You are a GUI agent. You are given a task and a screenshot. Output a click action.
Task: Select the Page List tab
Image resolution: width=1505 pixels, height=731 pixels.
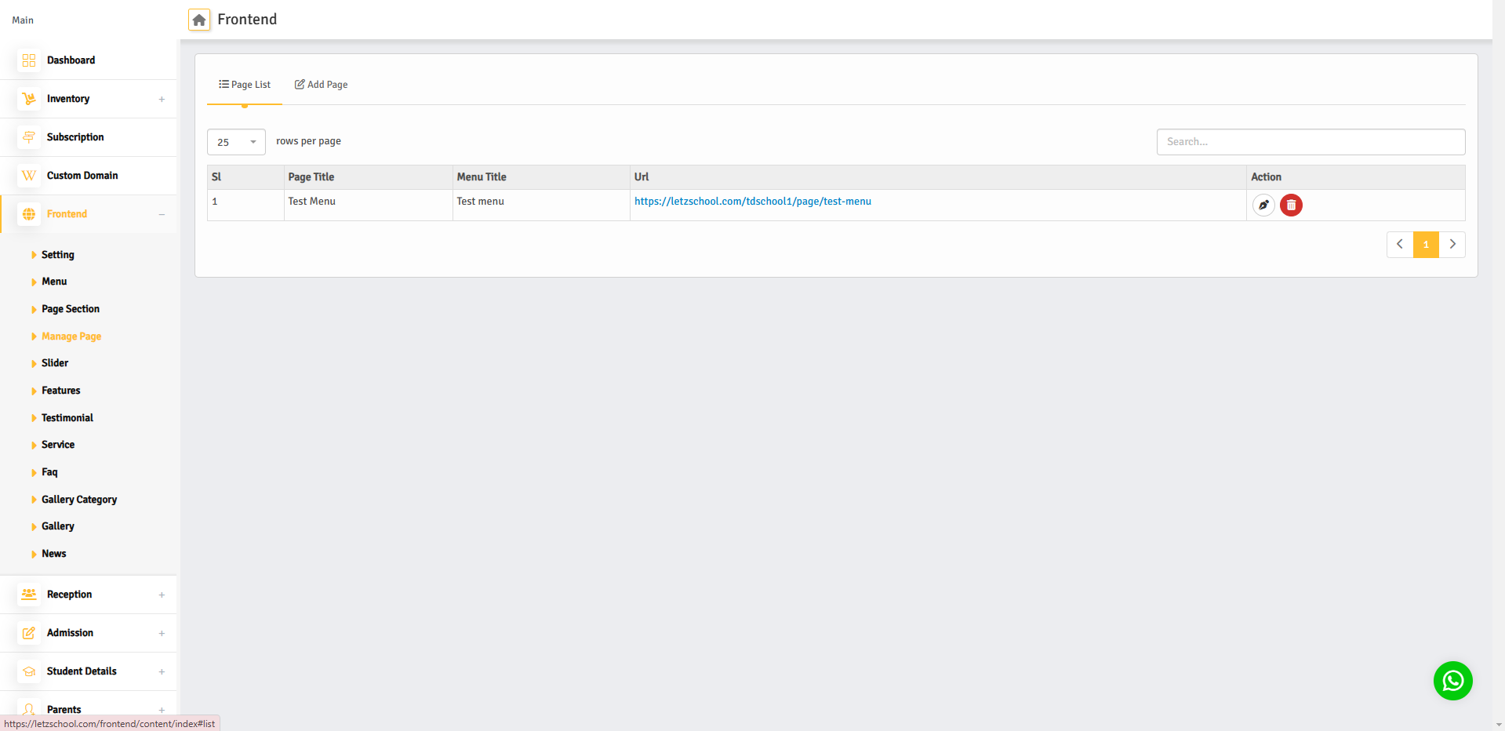[x=245, y=85]
